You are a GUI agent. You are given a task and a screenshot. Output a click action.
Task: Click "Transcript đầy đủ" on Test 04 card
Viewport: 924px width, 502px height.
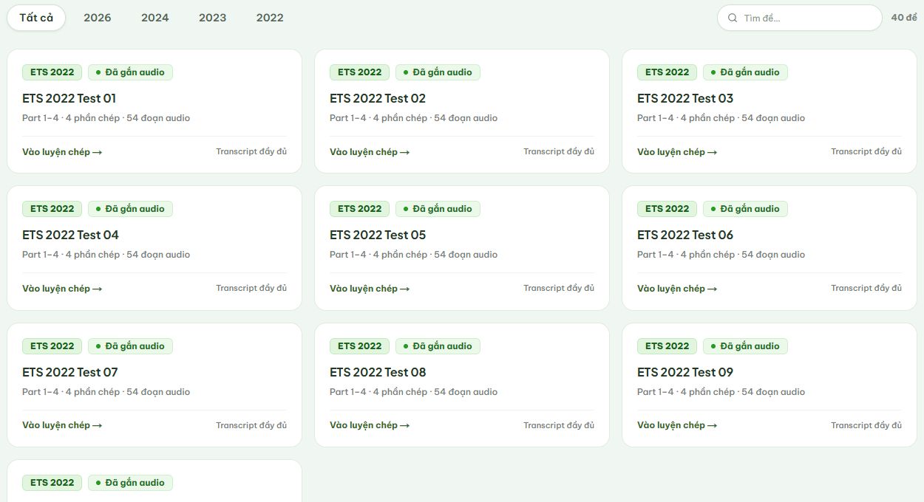(251, 288)
